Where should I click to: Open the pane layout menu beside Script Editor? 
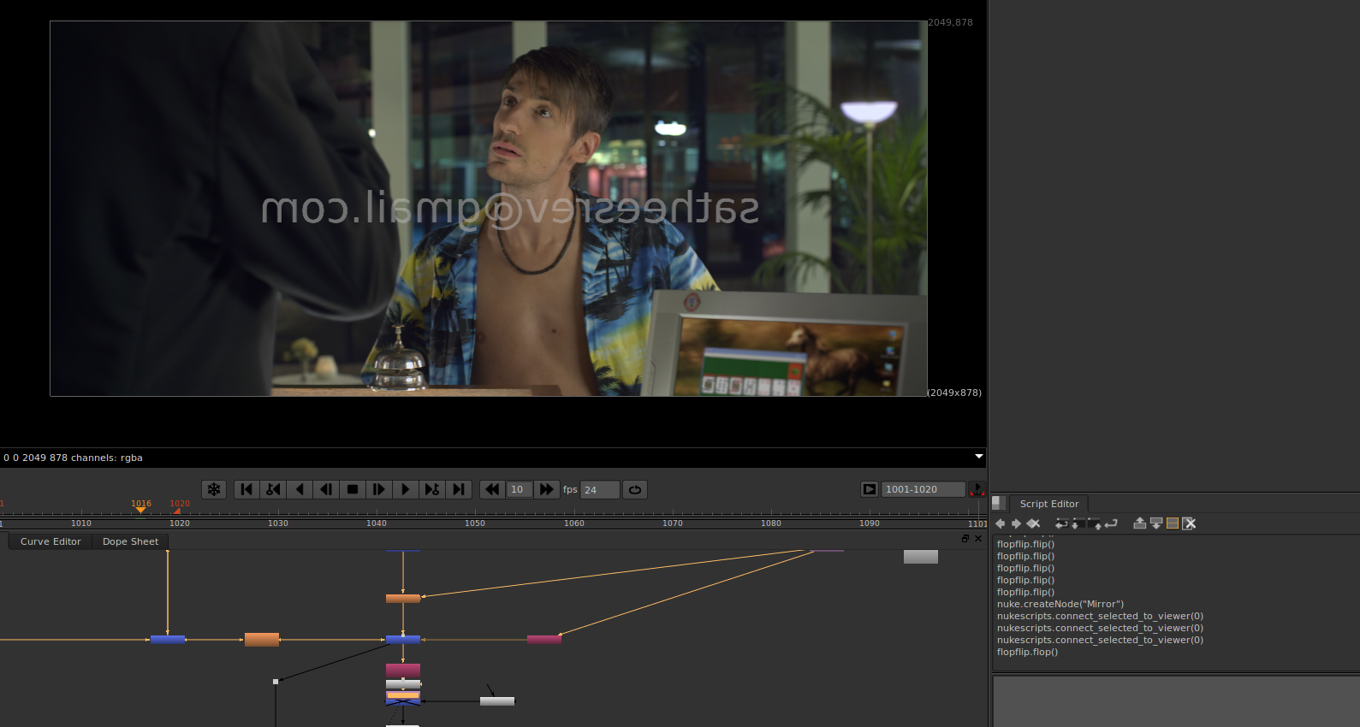click(998, 503)
